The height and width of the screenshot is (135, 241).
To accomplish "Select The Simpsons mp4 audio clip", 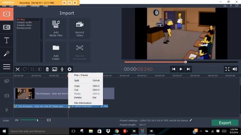I will click(x=41, y=106).
